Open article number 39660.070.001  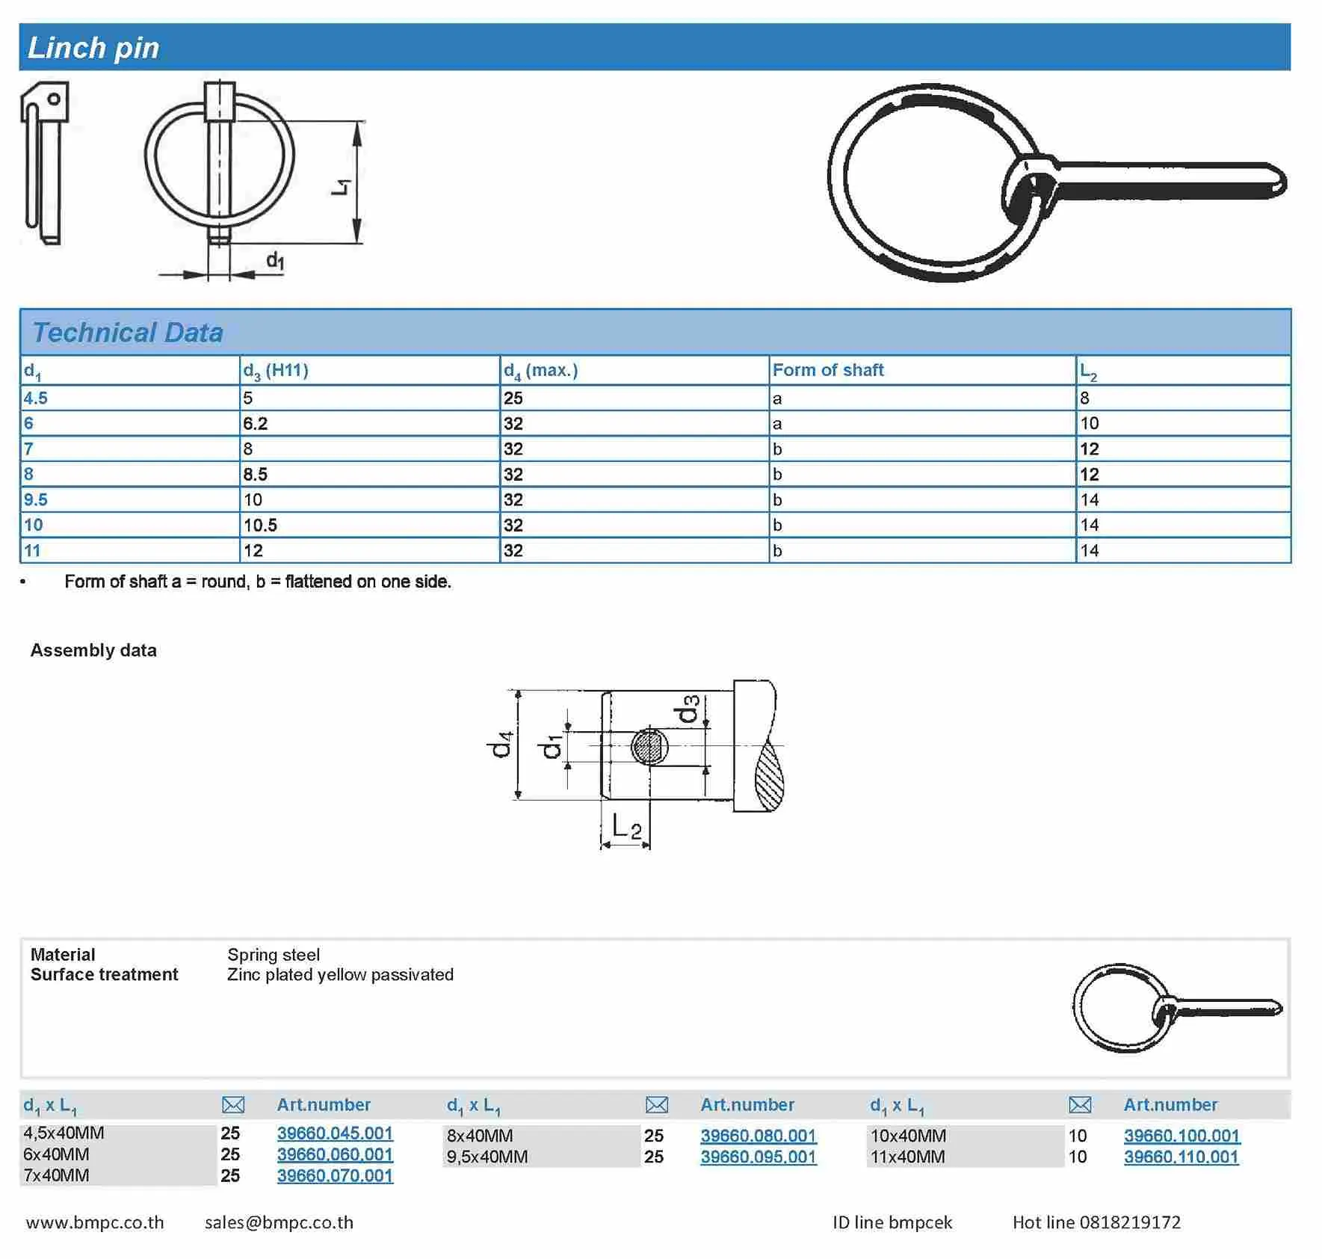point(335,1175)
